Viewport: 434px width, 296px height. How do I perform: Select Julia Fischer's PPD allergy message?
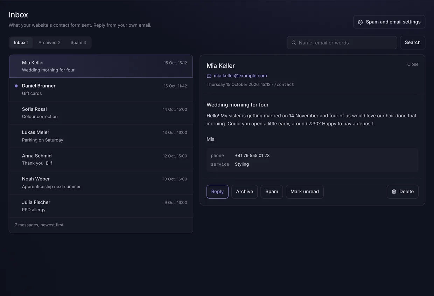point(101,206)
